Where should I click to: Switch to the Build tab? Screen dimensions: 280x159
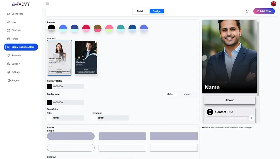pyautogui.click(x=140, y=11)
